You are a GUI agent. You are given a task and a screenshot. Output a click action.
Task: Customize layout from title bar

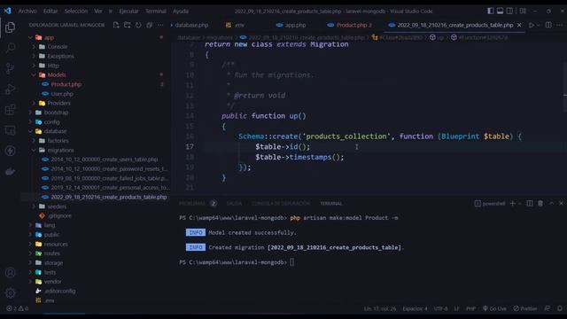[x=523, y=11]
